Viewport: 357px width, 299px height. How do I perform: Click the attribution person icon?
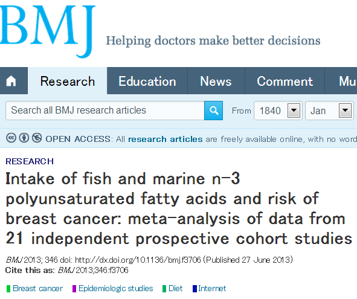[24, 138]
